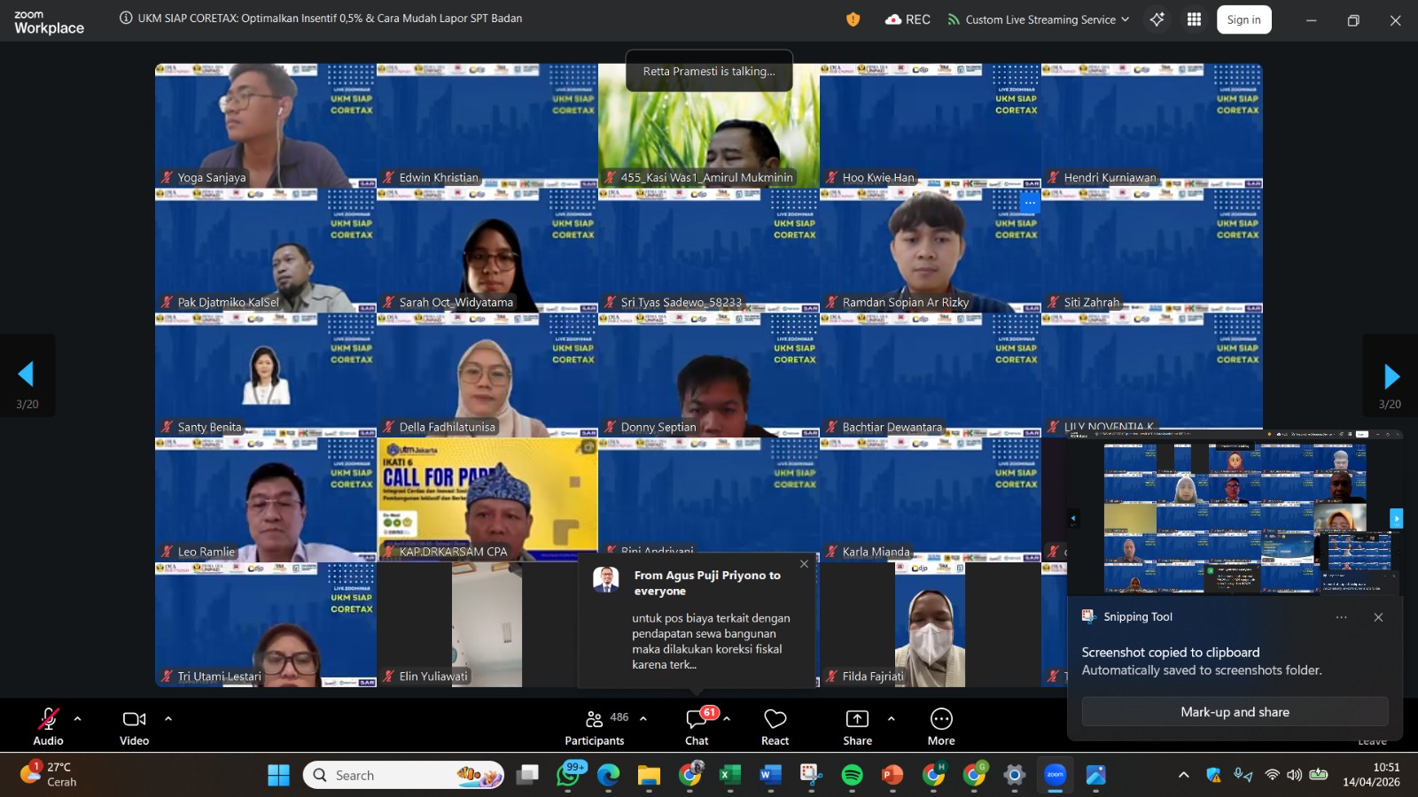Image resolution: width=1418 pixels, height=797 pixels.
Task: Click the cloud REC recording indicator
Action: click(908, 19)
